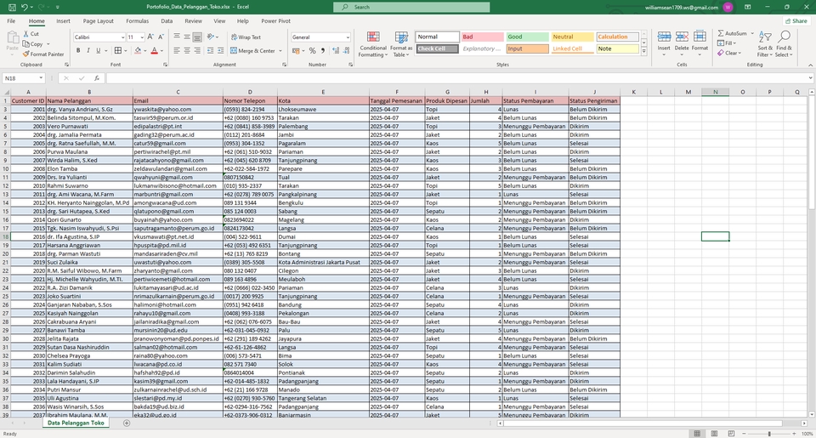The width and height of the screenshot is (816, 438).
Task: Open the File menu
Action: [x=11, y=20]
